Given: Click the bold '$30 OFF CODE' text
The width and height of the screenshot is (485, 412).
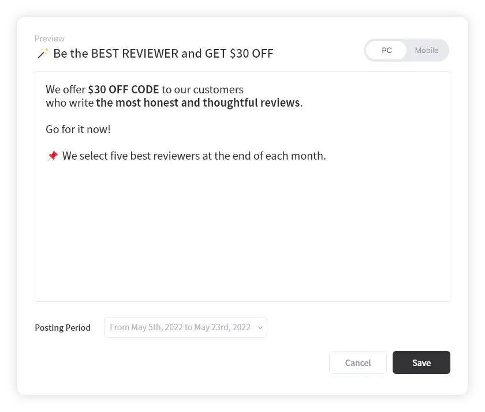Looking at the screenshot, I should point(123,90).
